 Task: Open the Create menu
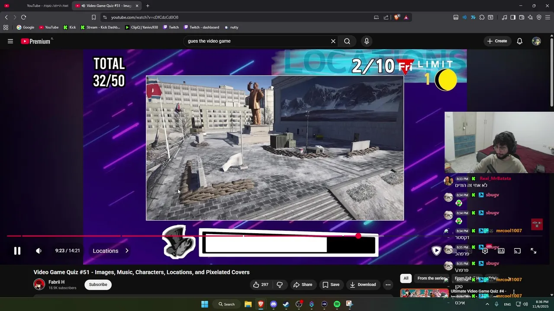(497, 41)
